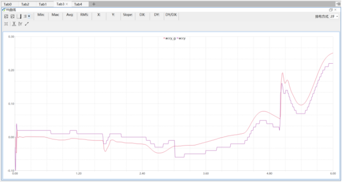Open the 排布方式 layout dropdown
Viewport: 342px width, 182px height.
tap(334, 16)
